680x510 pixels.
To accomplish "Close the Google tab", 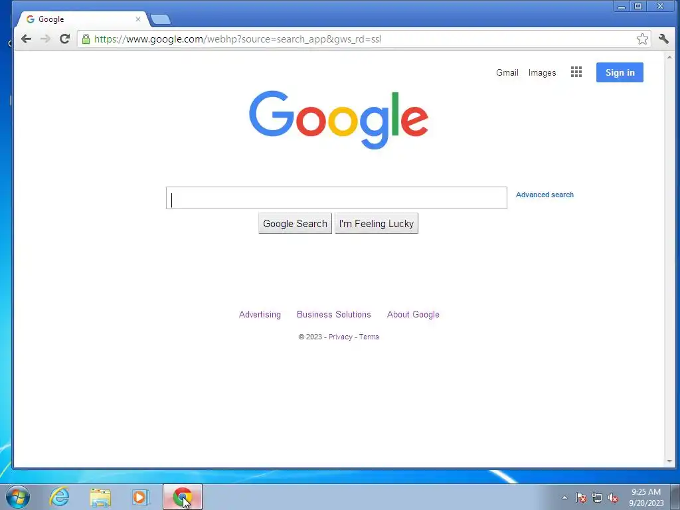I will (138, 19).
